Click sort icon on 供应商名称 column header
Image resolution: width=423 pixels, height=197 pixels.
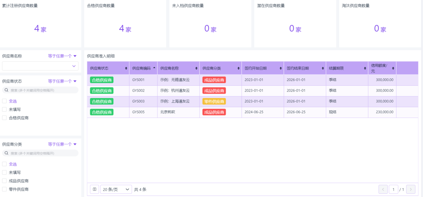click(x=196, y=68)
